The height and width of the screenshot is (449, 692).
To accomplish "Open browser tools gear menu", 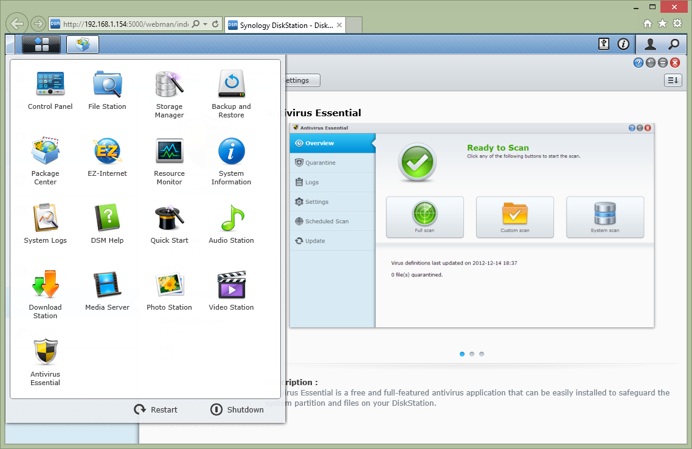I will coord(677,23).
